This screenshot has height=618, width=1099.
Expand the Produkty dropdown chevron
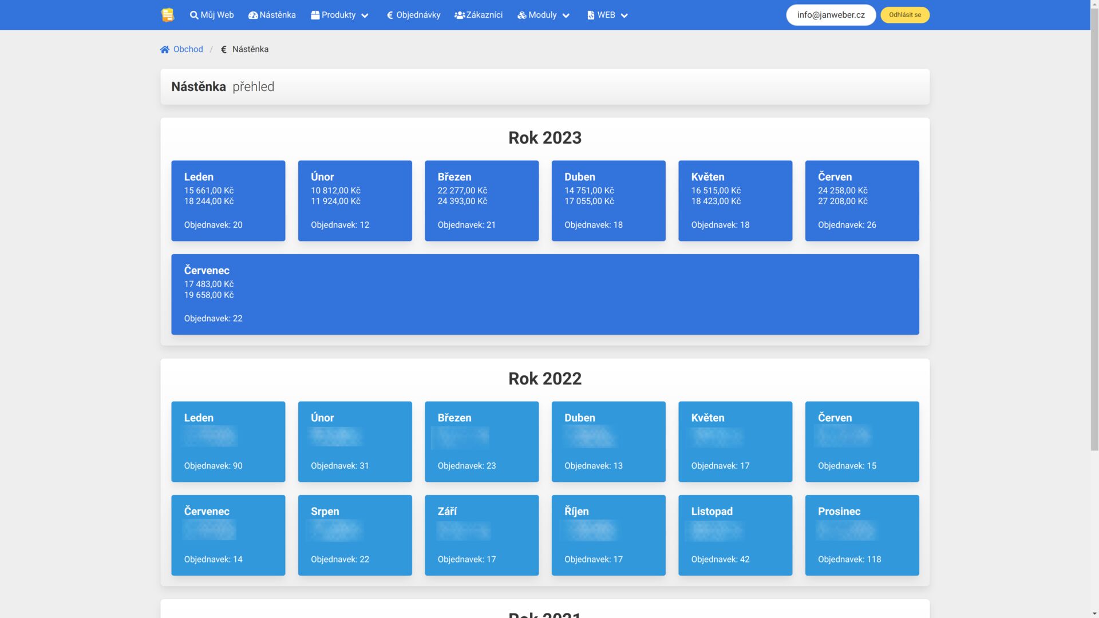pyautogui.click(x=365, y=16)
